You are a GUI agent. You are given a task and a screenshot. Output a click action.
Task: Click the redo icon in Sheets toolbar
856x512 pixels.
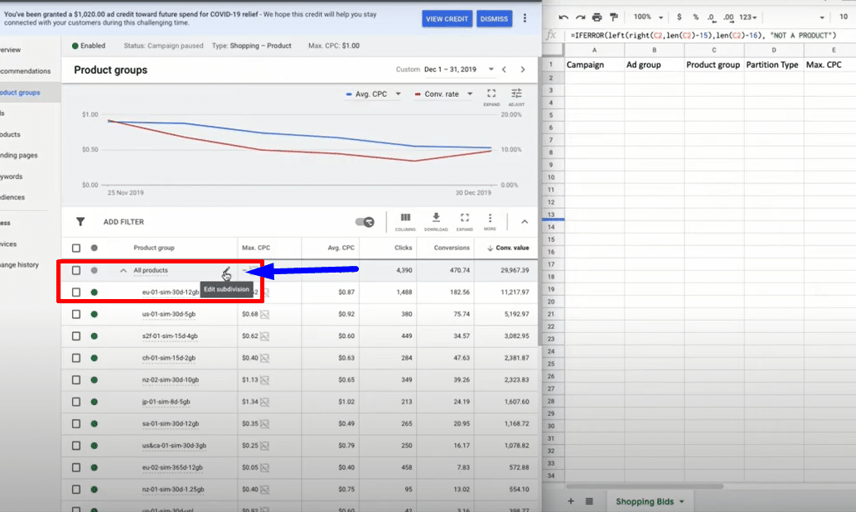(580, 17)
